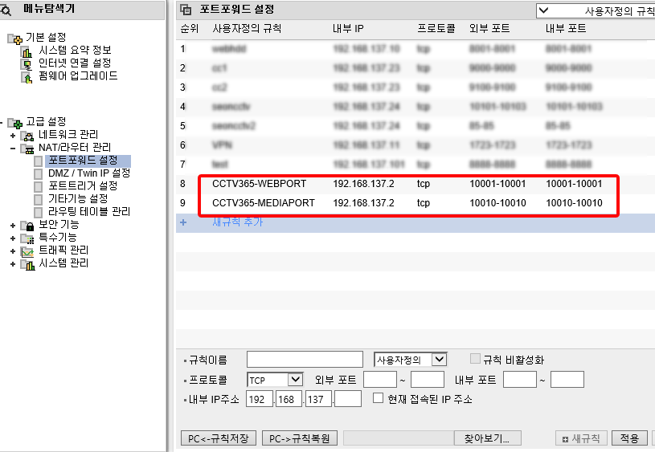
Task: Toggle the 규칙 비활성화 checkbox
Action: point(475,360)
